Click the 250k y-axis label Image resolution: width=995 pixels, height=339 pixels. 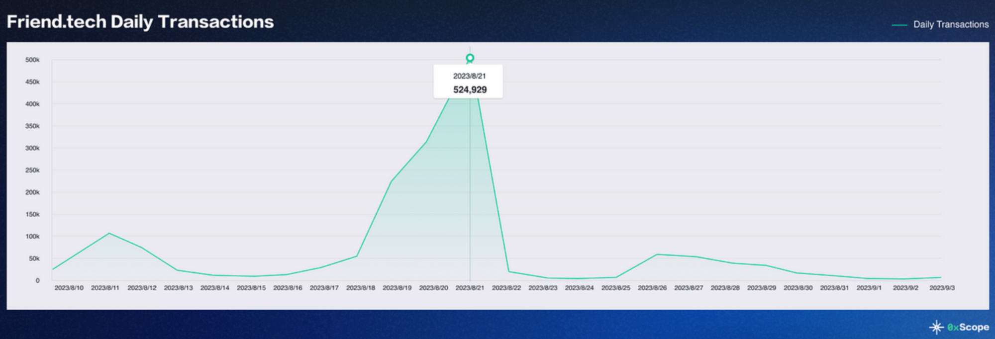(x=32, y=170)
